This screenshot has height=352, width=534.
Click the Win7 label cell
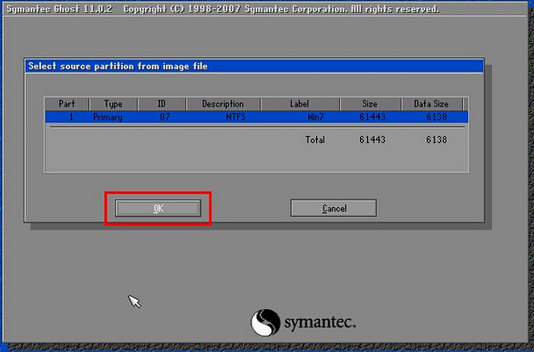pyautogui.click(x=315, y=117)
